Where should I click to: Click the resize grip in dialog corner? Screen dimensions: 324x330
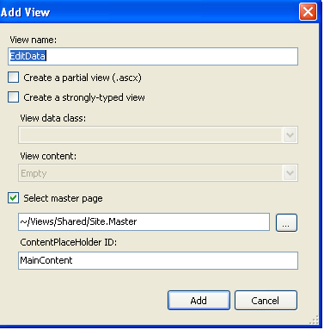point(314,320)
